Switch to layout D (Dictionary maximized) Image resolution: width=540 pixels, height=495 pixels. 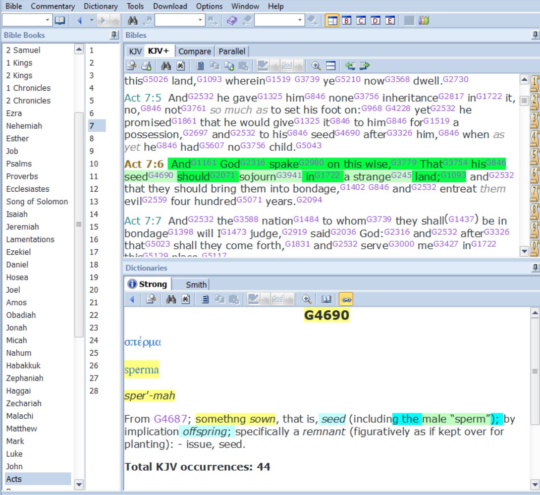pos(375,21)
